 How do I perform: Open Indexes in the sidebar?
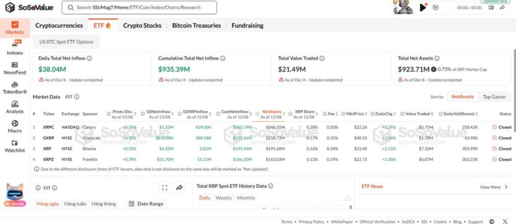(x=15, y=48)
